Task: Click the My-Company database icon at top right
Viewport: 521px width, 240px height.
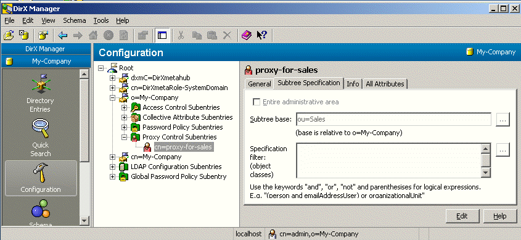Action: (469, 52)
